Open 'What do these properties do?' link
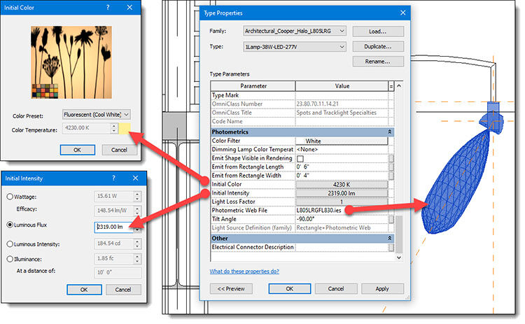Image resolution: width=525 pixels, height=324 pixels. 244,271
